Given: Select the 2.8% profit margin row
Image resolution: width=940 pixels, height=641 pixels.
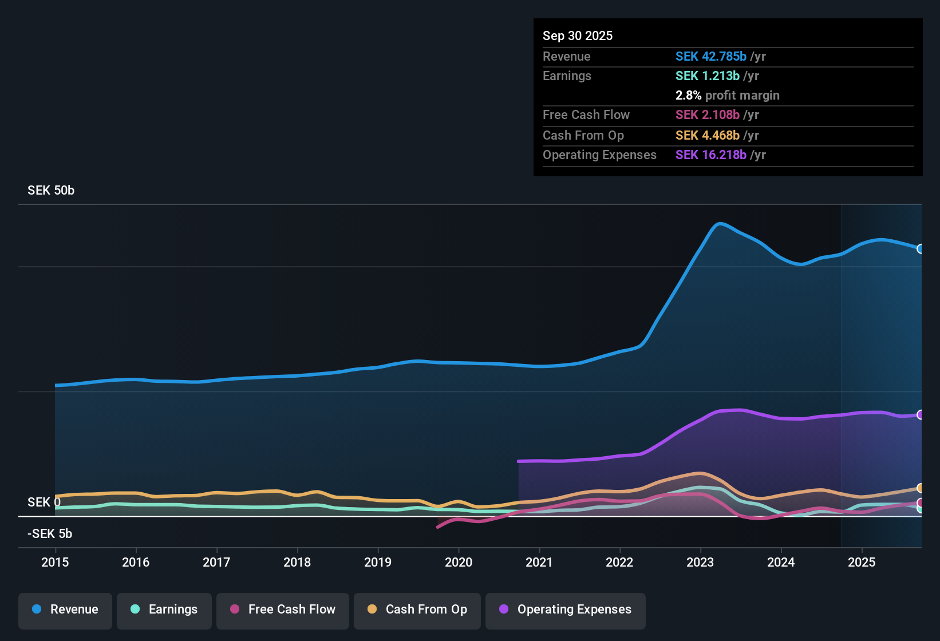Looking at the screenshot, I should pos(727,96).
